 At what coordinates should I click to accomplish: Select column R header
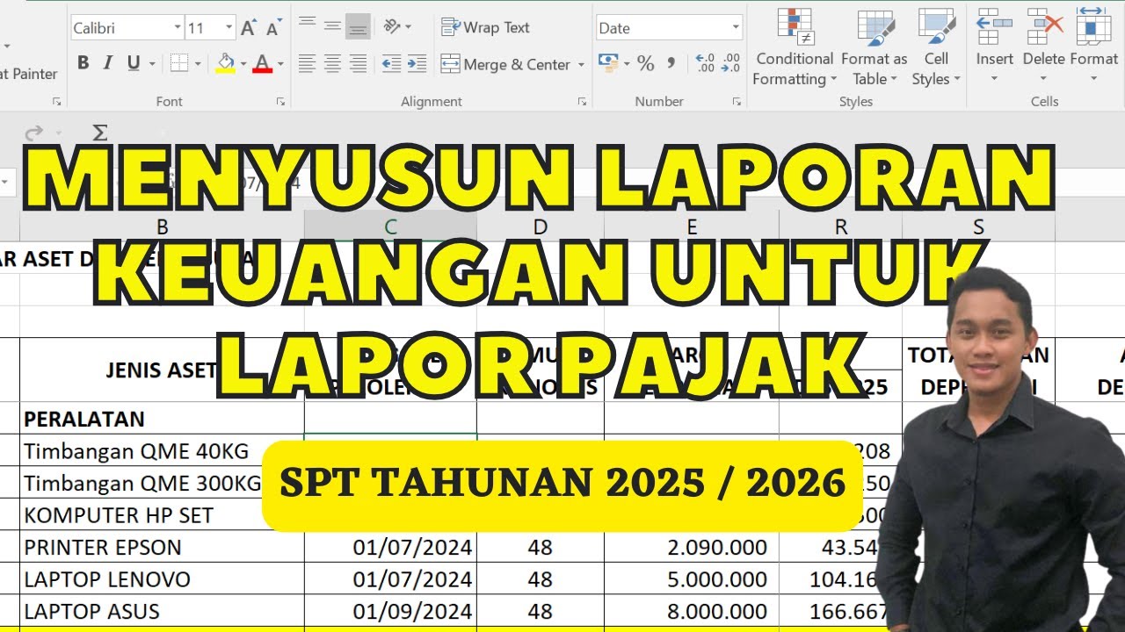coord(841,227)
